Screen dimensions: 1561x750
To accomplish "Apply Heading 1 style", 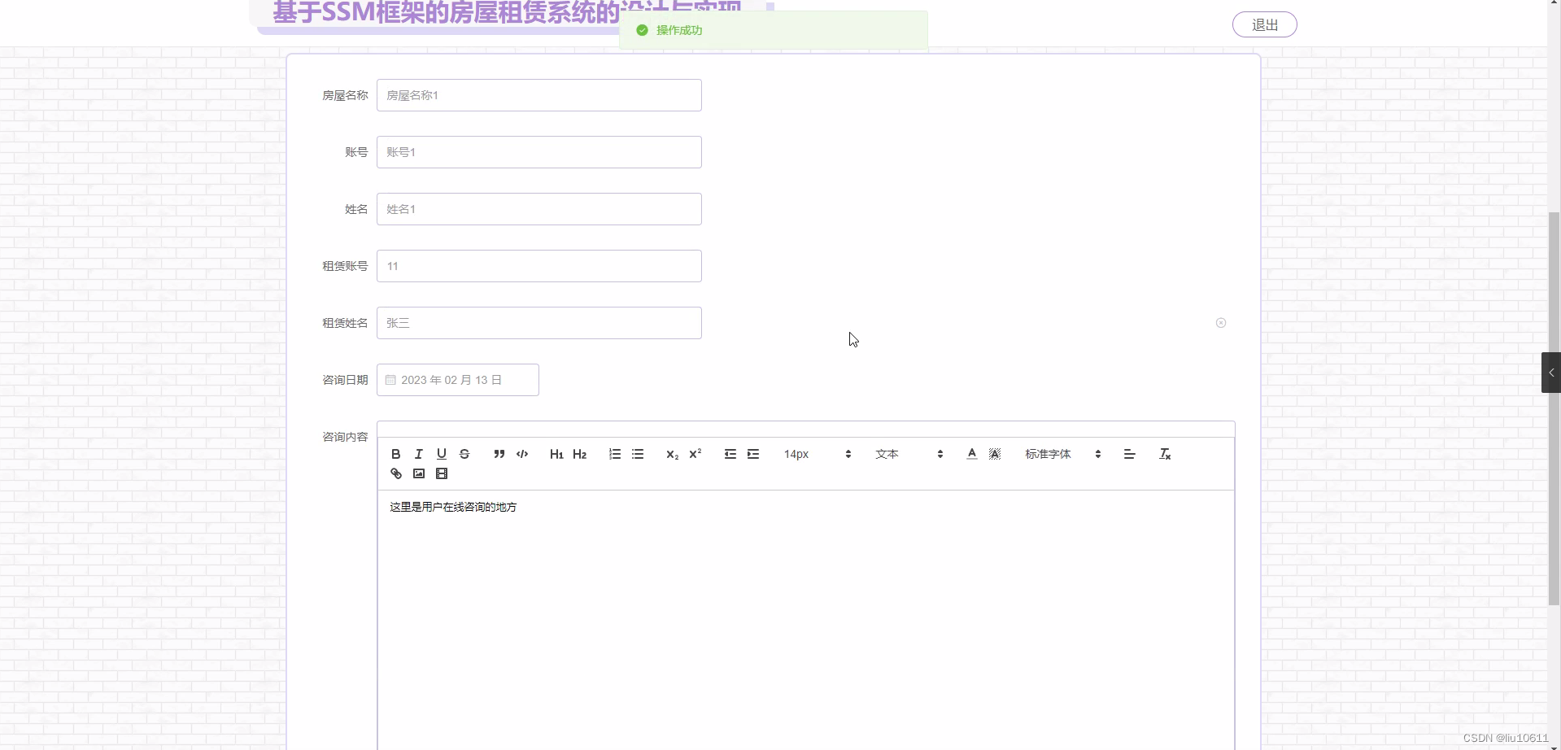I will pyautogui.click(x=556, y=454).
